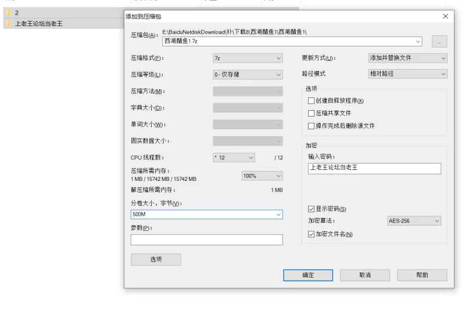Open the 压缩等级 dropdown showing 仅存储
465x316 pixels.
click(x=248, y=75)
